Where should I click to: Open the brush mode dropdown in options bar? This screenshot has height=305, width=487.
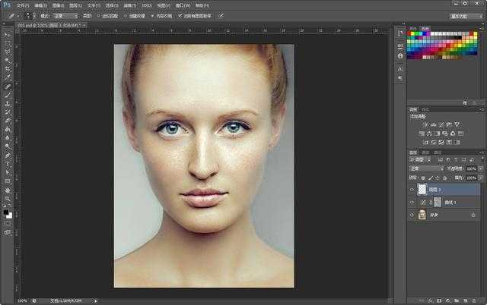[x=65, y=15]
